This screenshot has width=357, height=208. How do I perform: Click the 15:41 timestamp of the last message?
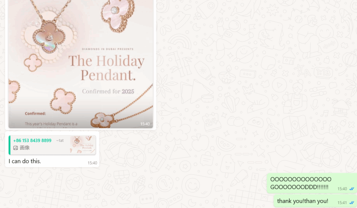point(342,203)
